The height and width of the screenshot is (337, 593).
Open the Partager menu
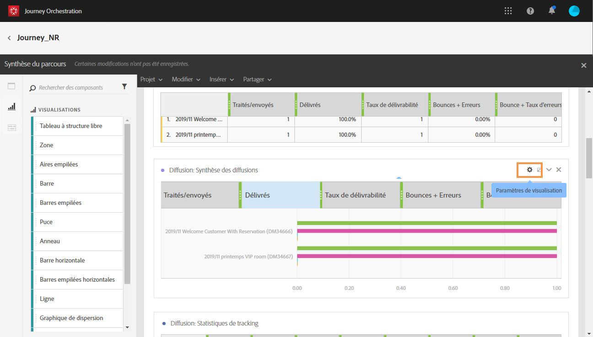point(257,80)
